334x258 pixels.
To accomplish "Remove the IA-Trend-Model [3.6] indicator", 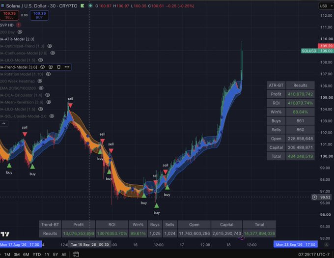I will pyautogui.click(x=59, y=67).
